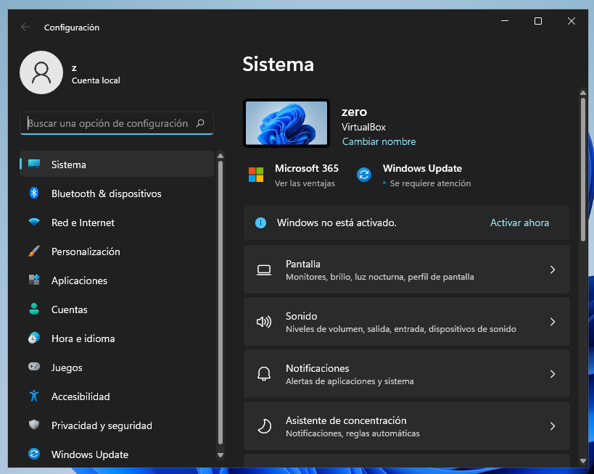Click the user name z Cuenta local
The image size is (594, 474).
pos(96,74)
